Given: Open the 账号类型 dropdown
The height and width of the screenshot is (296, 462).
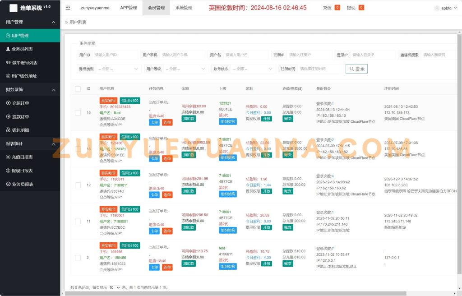Looking at the screenshot, I should click(x=119, y=69).
